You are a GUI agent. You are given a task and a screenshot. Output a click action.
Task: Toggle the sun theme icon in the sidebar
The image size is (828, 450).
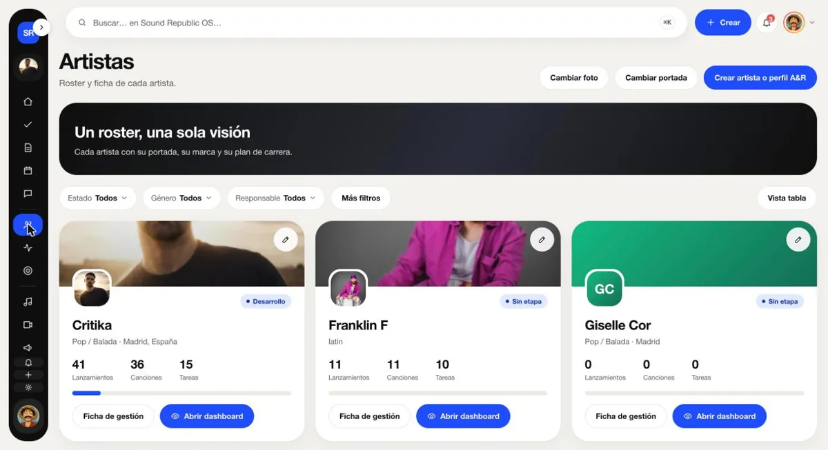click(x=28, y=387)
